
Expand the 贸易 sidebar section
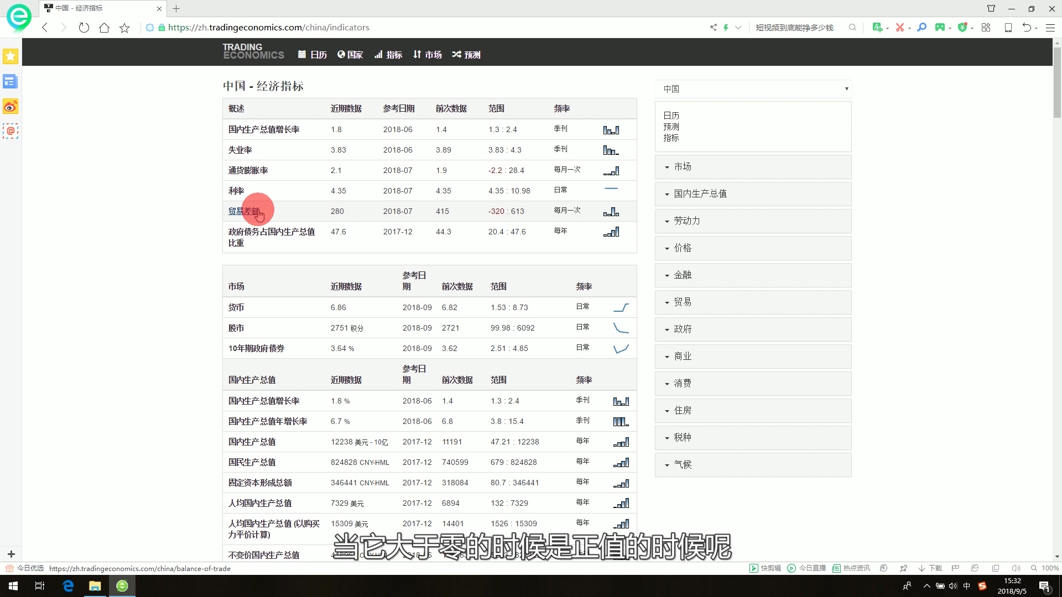pyautogui.click(x=753, y=302)
